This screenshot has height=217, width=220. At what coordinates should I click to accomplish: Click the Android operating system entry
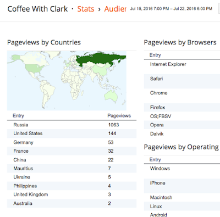point(158,215)
